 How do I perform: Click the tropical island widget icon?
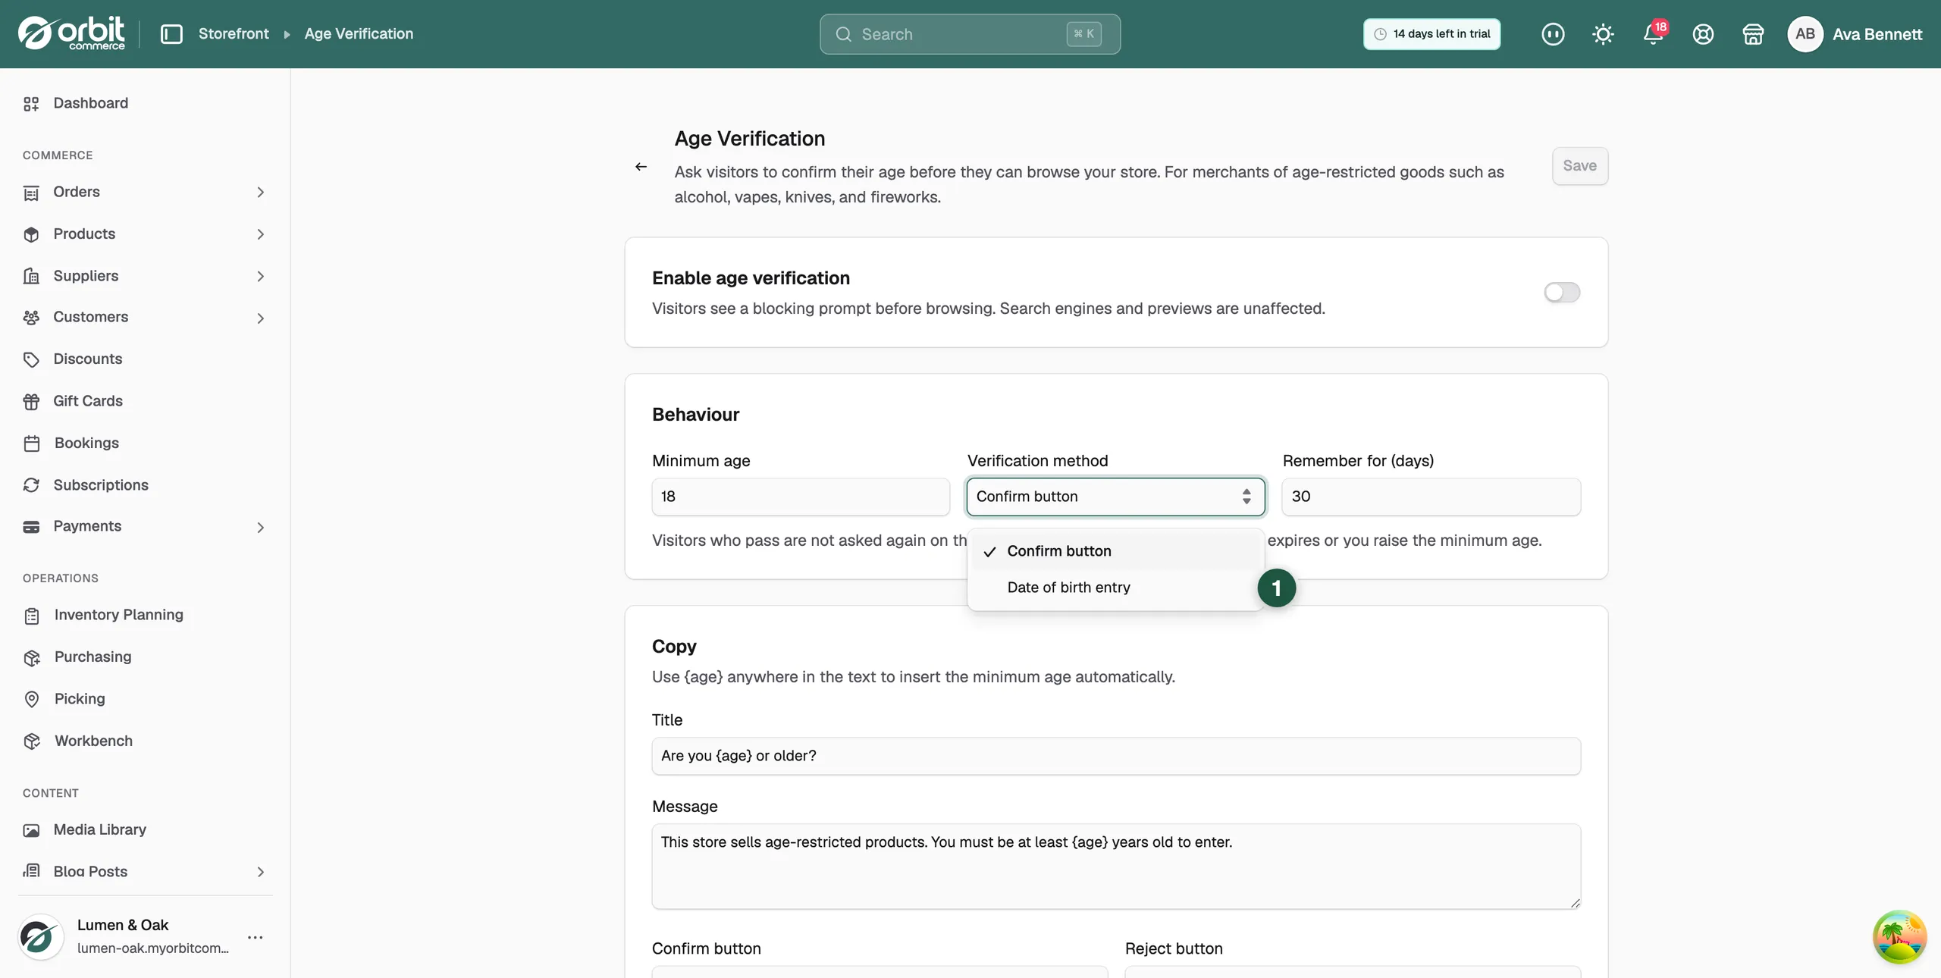[1899, 937]
